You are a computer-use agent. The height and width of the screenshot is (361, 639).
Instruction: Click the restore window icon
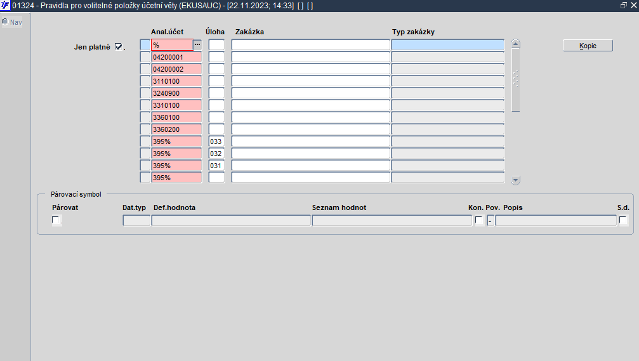[624, 5]
